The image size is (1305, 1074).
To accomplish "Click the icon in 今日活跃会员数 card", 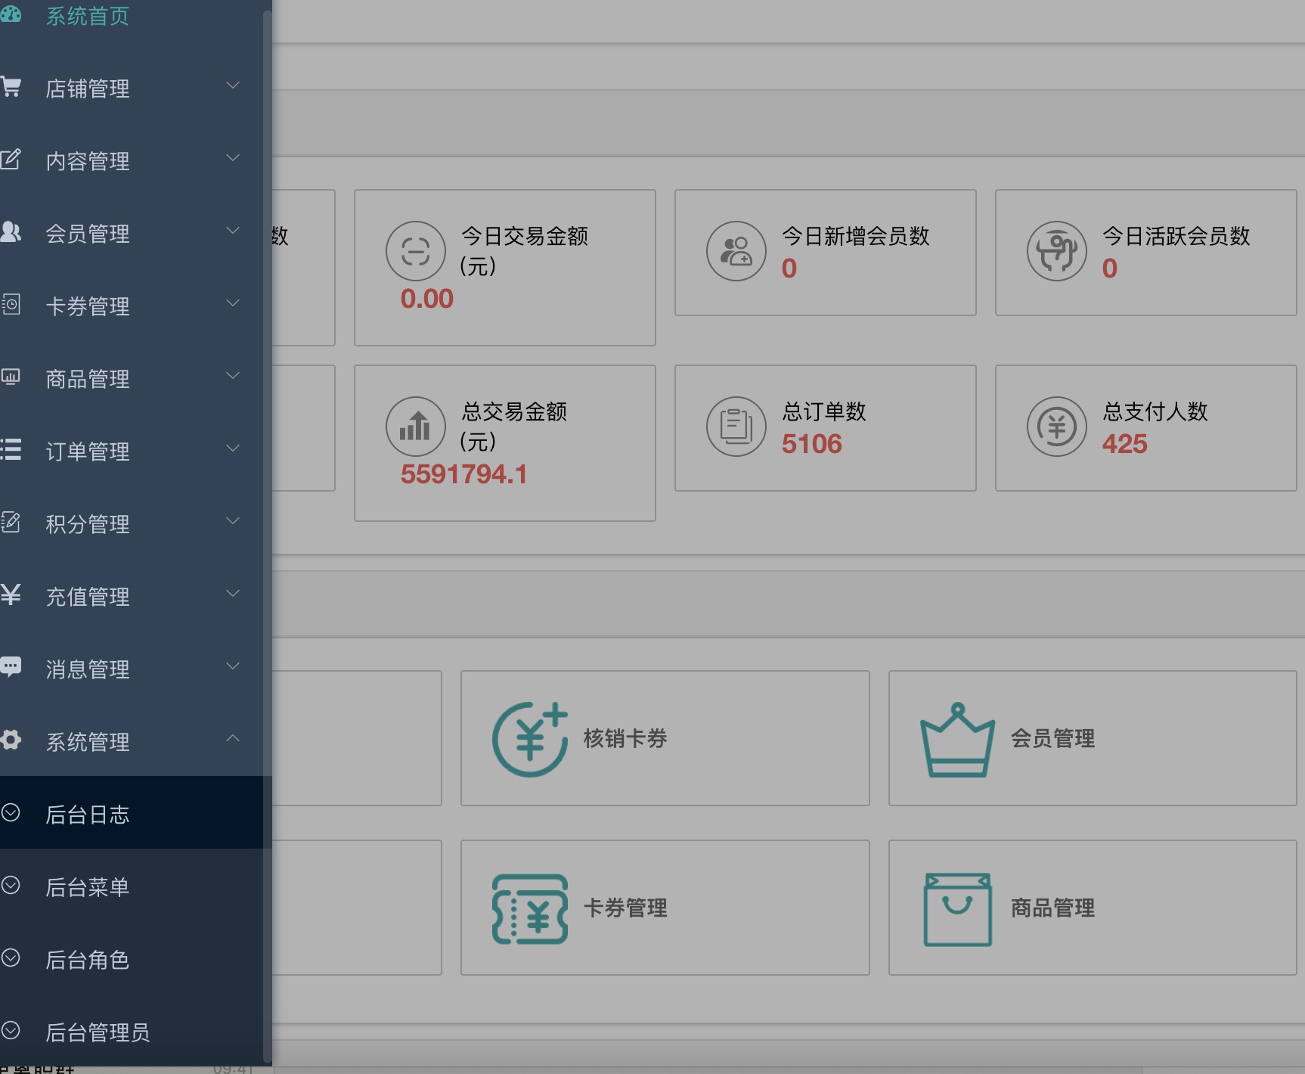I will pos(1057,251).
